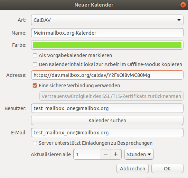The image size is (188, 178).
Task: Decrease refresh interval with minus button
Action: click(106, 154)
